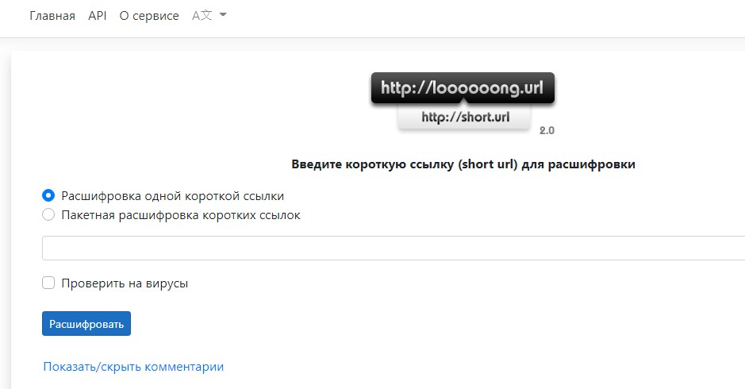This screenshot has height=389, width=745.
Task: Open the Показать/скрыть комментарии link
Action: [x=133, y=367]
